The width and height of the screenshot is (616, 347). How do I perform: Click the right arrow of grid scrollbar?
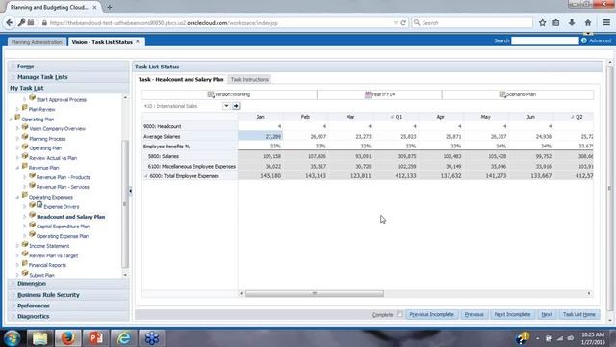coord(589,293)
